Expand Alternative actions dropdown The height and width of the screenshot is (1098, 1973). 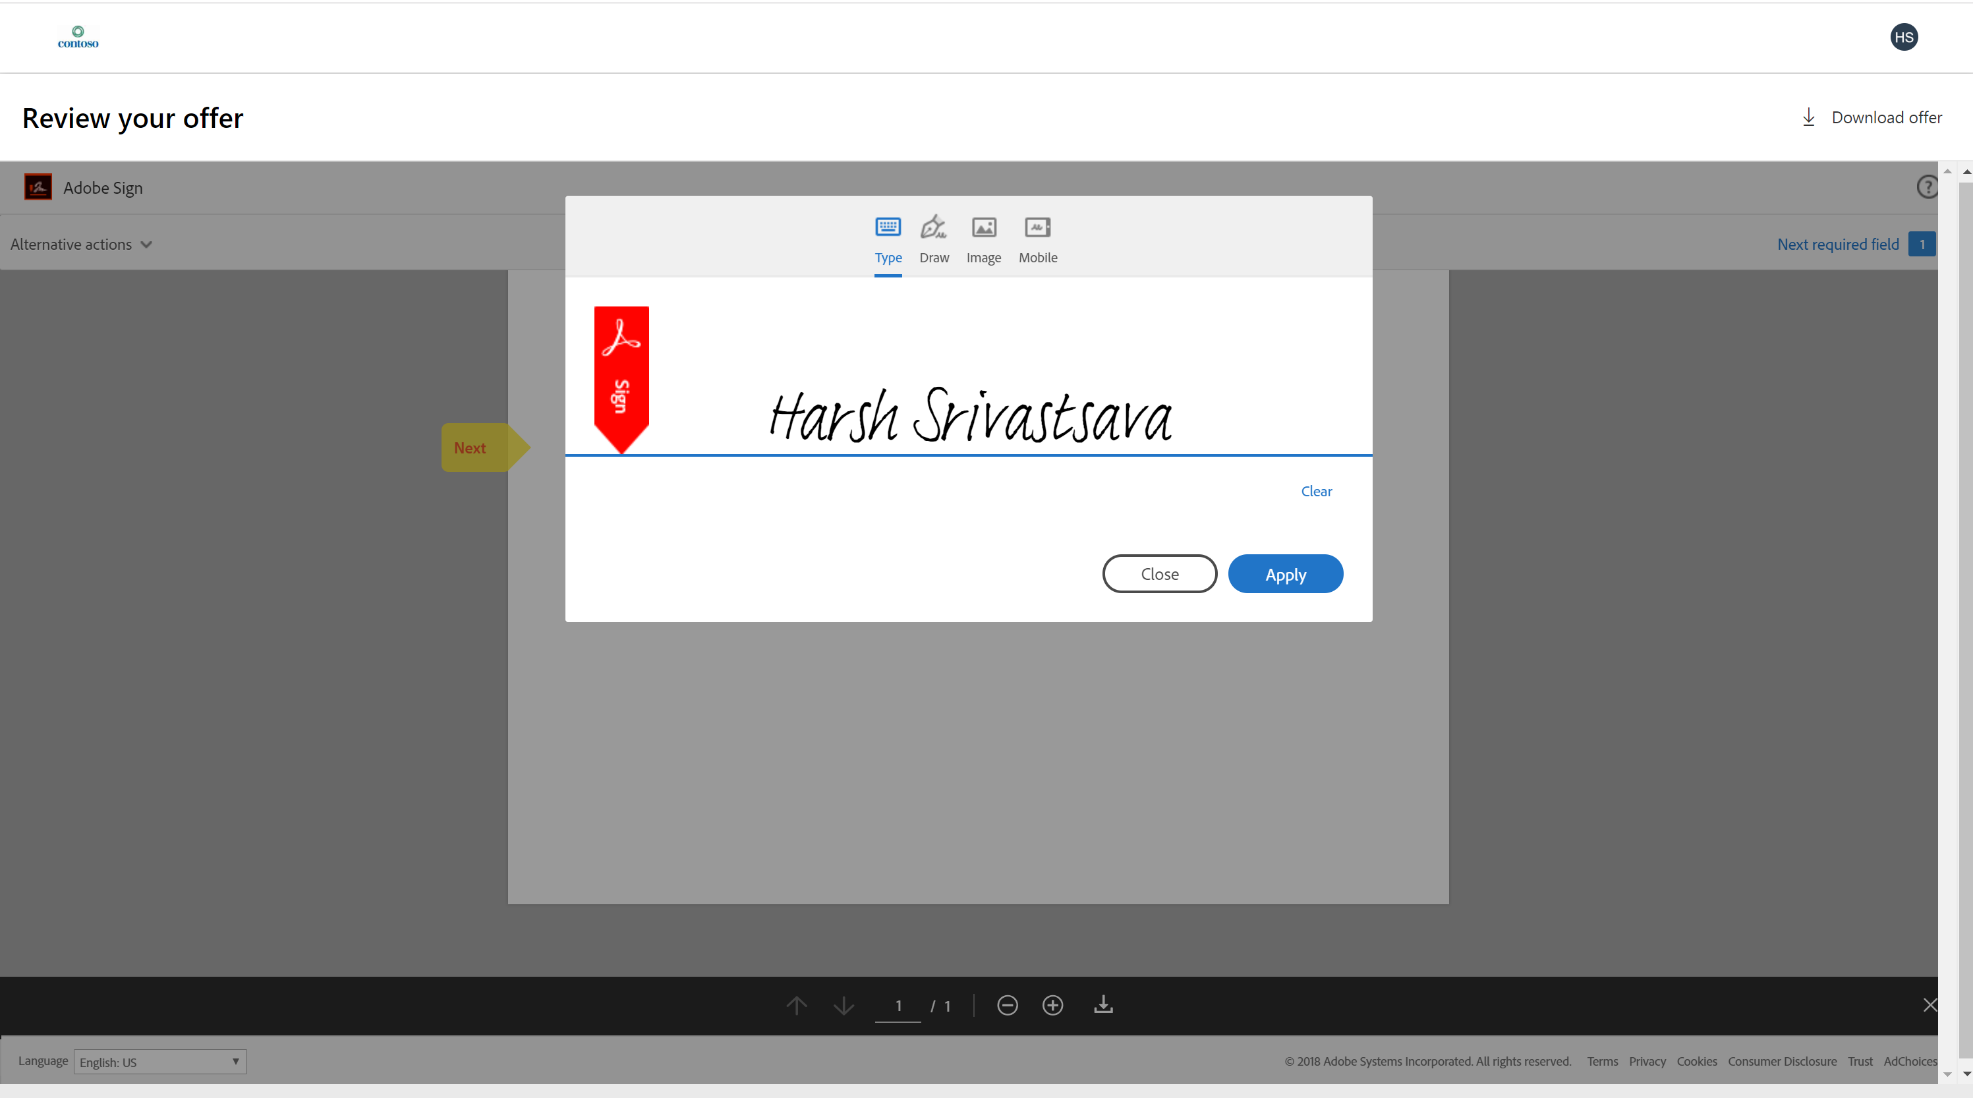[x=81, y=243]
